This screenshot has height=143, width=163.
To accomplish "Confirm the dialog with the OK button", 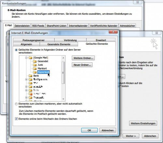I will [x=89, y=130].
